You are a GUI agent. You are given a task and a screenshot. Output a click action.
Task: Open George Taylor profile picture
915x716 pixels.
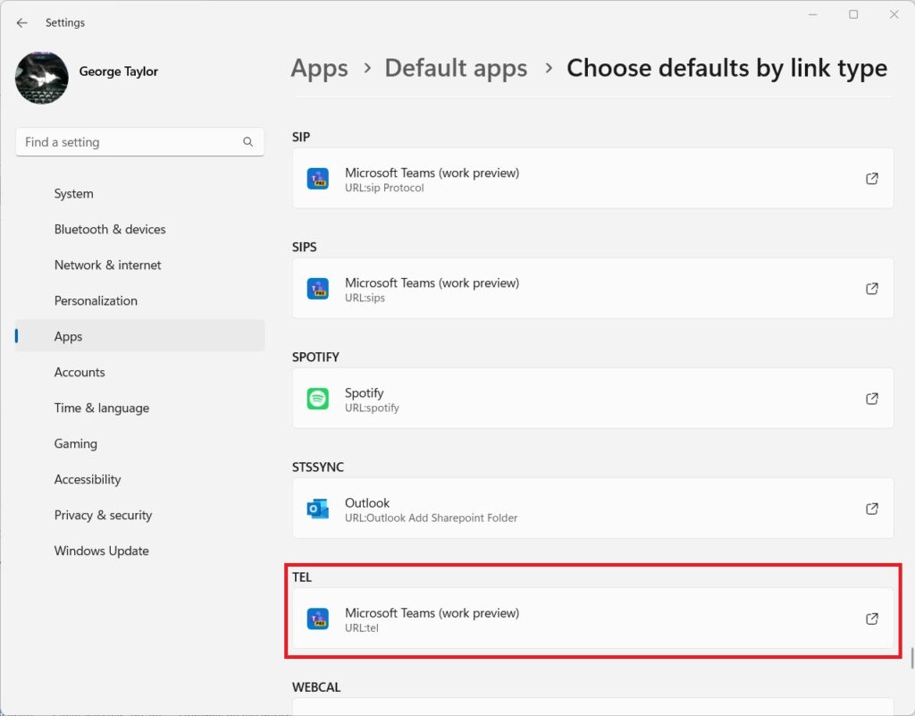coord(41,78)
